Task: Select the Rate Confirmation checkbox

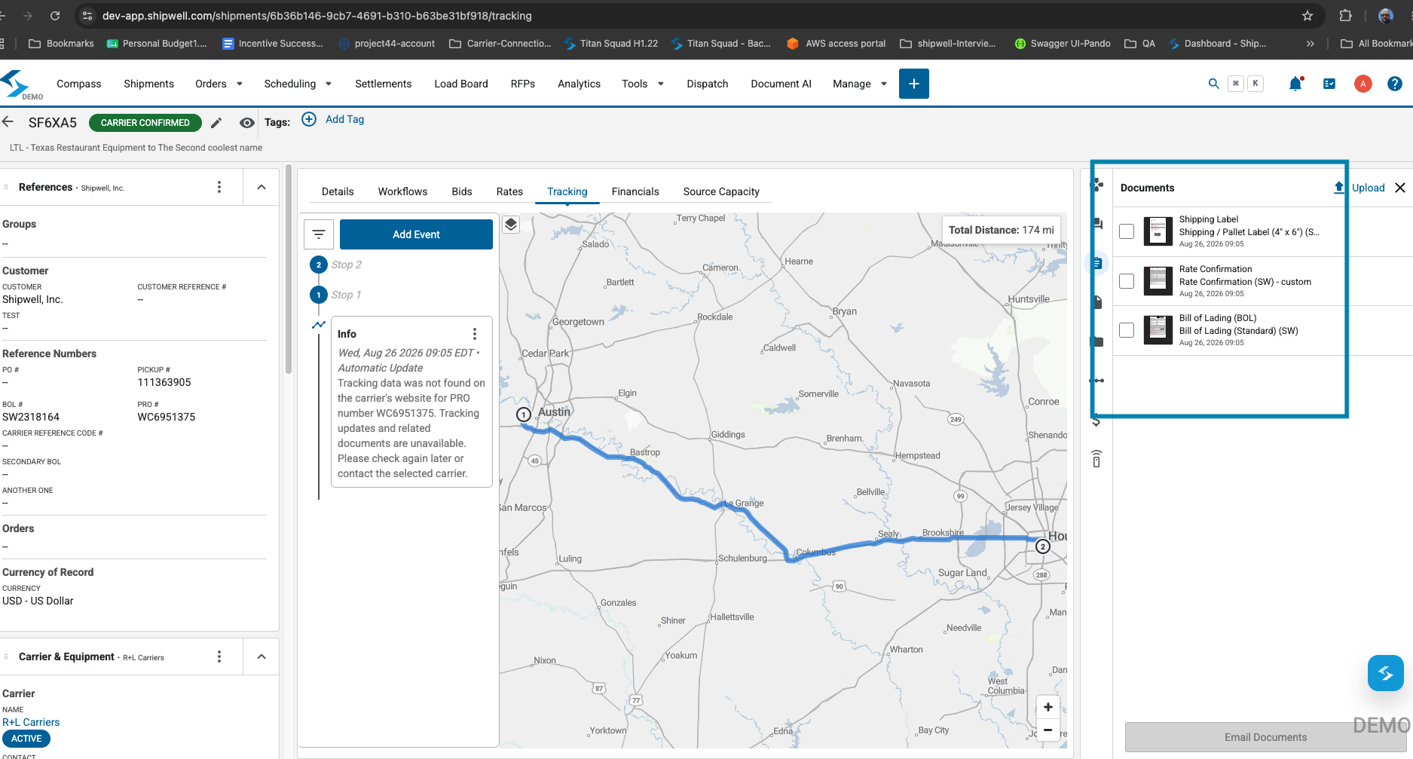Action: pyautogui.click(x=1127, y=281)
